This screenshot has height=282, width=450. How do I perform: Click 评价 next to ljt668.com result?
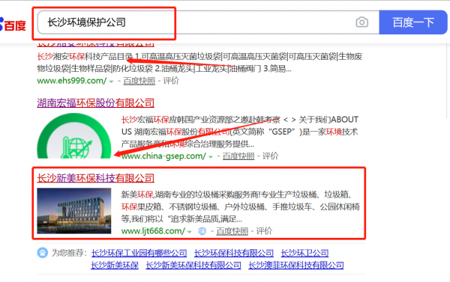tap(264, 231)
